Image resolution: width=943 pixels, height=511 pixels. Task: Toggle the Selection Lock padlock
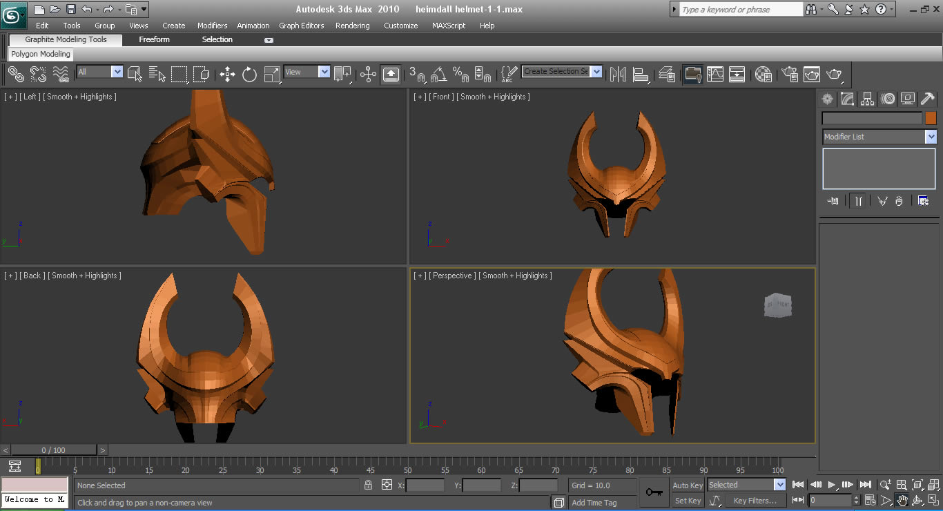point(369,485)
